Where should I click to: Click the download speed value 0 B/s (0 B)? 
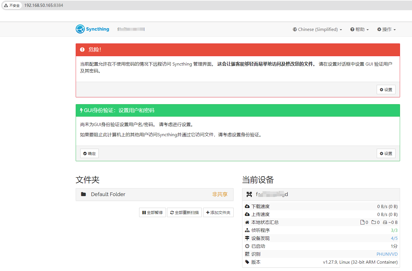387,207
